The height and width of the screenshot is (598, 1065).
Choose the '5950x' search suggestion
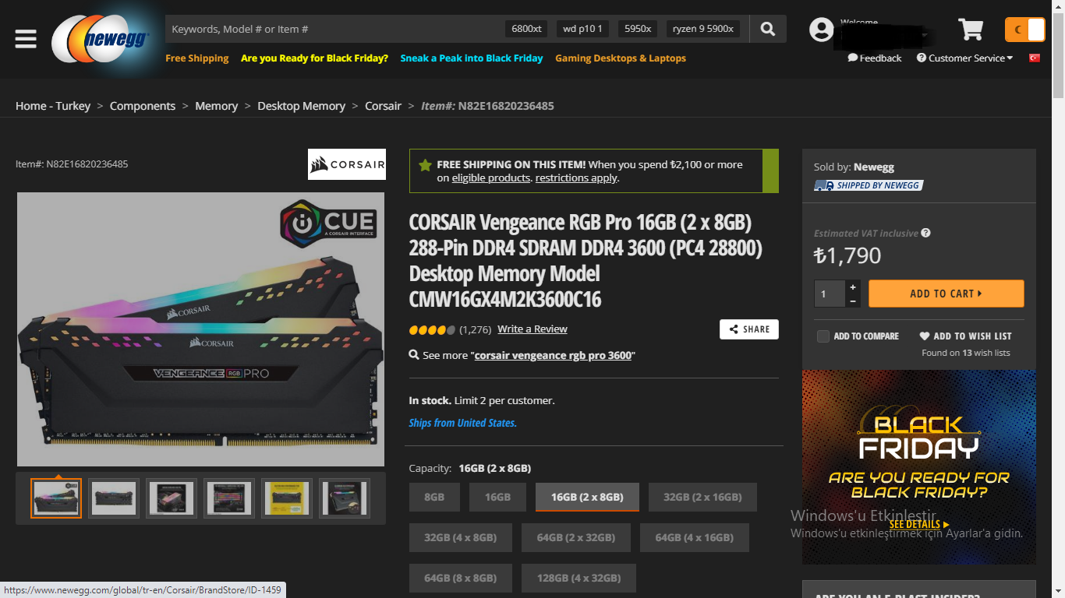pyautogui.click(x=638, y=29)
